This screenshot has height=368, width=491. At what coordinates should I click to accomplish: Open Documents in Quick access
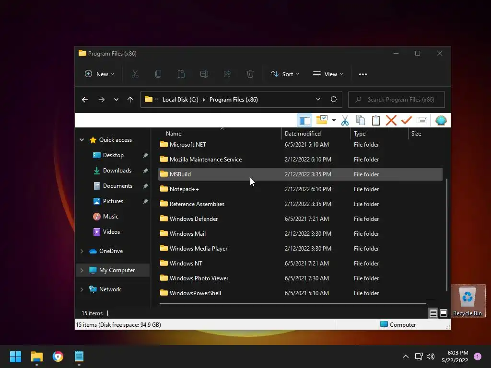pyautogui.click(x=117, y=186)
